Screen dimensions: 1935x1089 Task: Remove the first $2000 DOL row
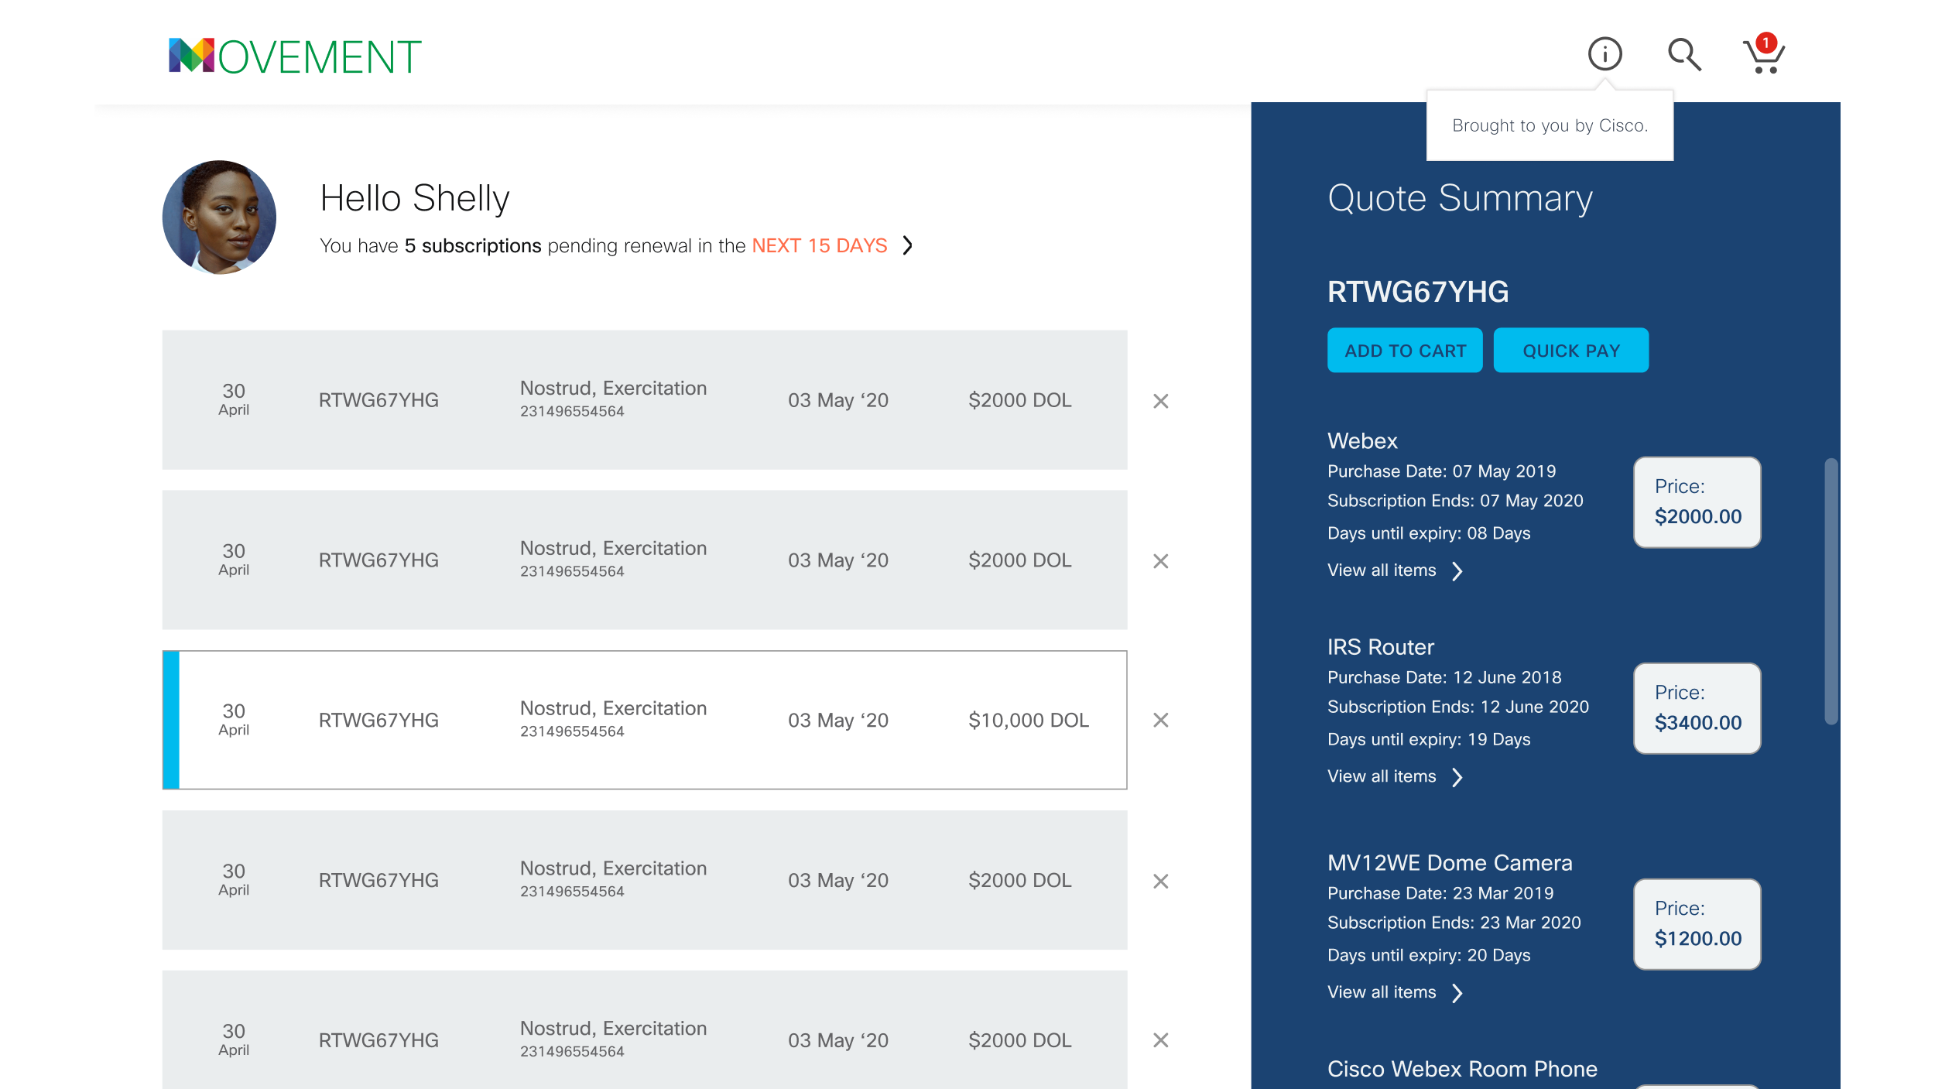[1160, 401]
